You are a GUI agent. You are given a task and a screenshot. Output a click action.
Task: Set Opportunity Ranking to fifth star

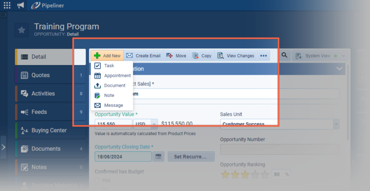pyautogui.click(x=265, y=174)
